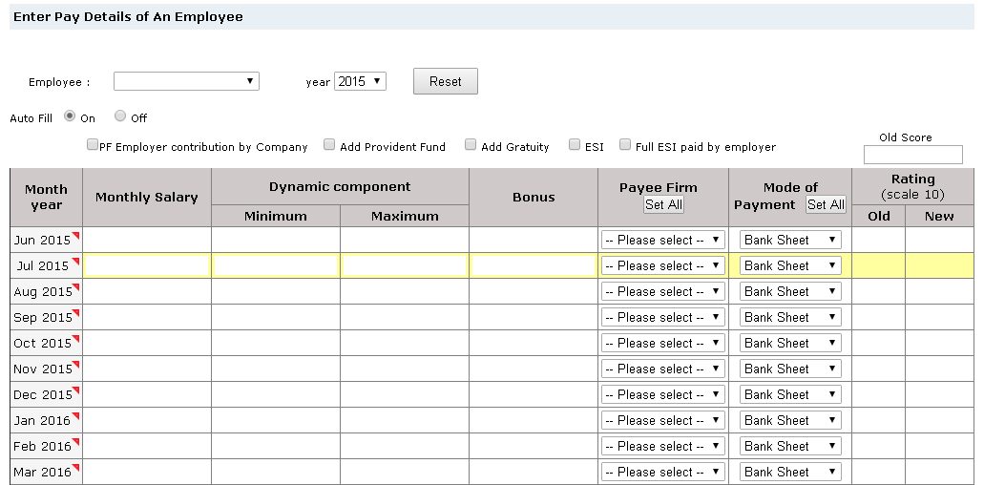
Task: Select the Auto Fill Off radio button
Action: [x=120, y=116]
